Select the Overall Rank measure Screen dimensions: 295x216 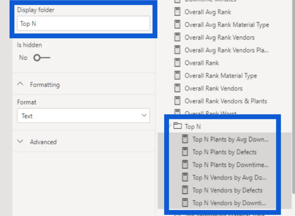coord(202,63)
